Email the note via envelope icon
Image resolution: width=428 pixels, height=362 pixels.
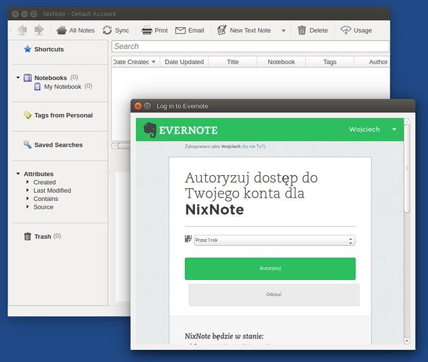pyautogui.click(x=190, y=31)
